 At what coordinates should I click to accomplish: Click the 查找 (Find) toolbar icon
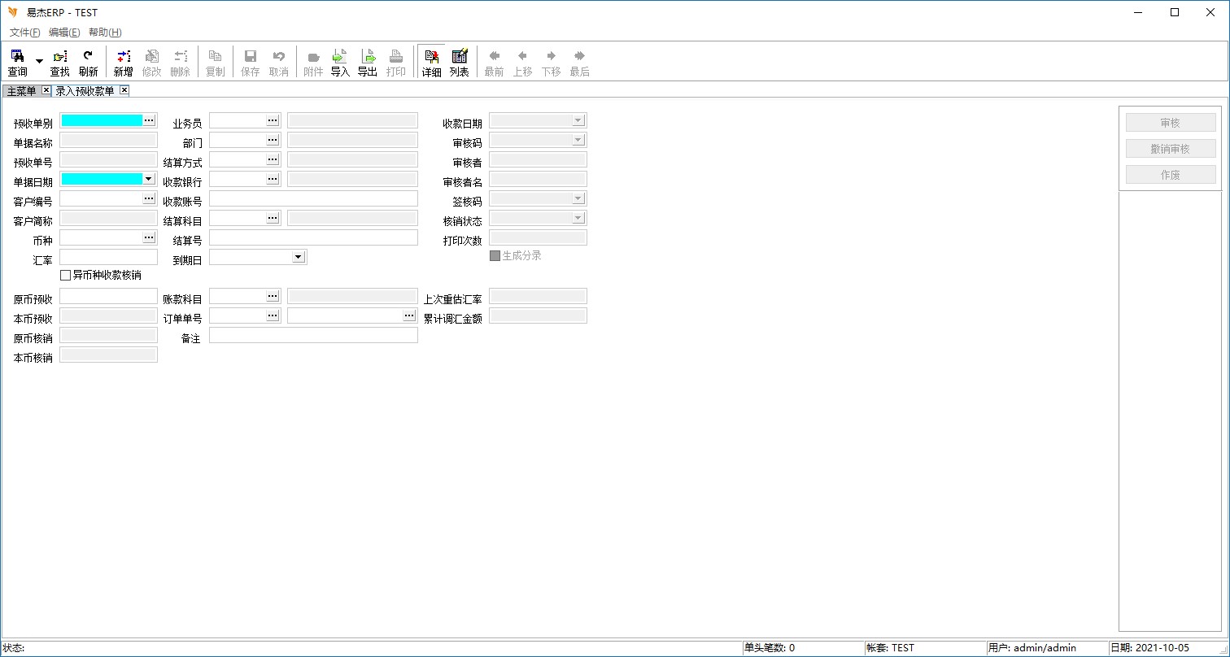click(59, 62)
